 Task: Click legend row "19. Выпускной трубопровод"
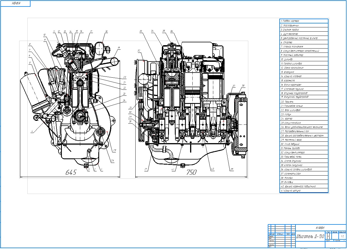[x=304, y=97]
